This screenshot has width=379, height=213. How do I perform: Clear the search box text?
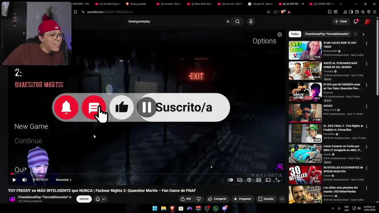228,21
